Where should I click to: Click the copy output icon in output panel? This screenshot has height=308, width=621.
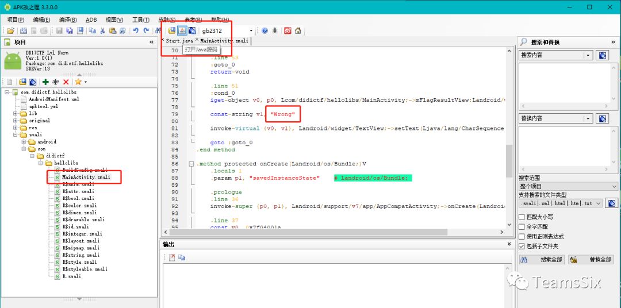pyautogui.click(x=182, y=258)
